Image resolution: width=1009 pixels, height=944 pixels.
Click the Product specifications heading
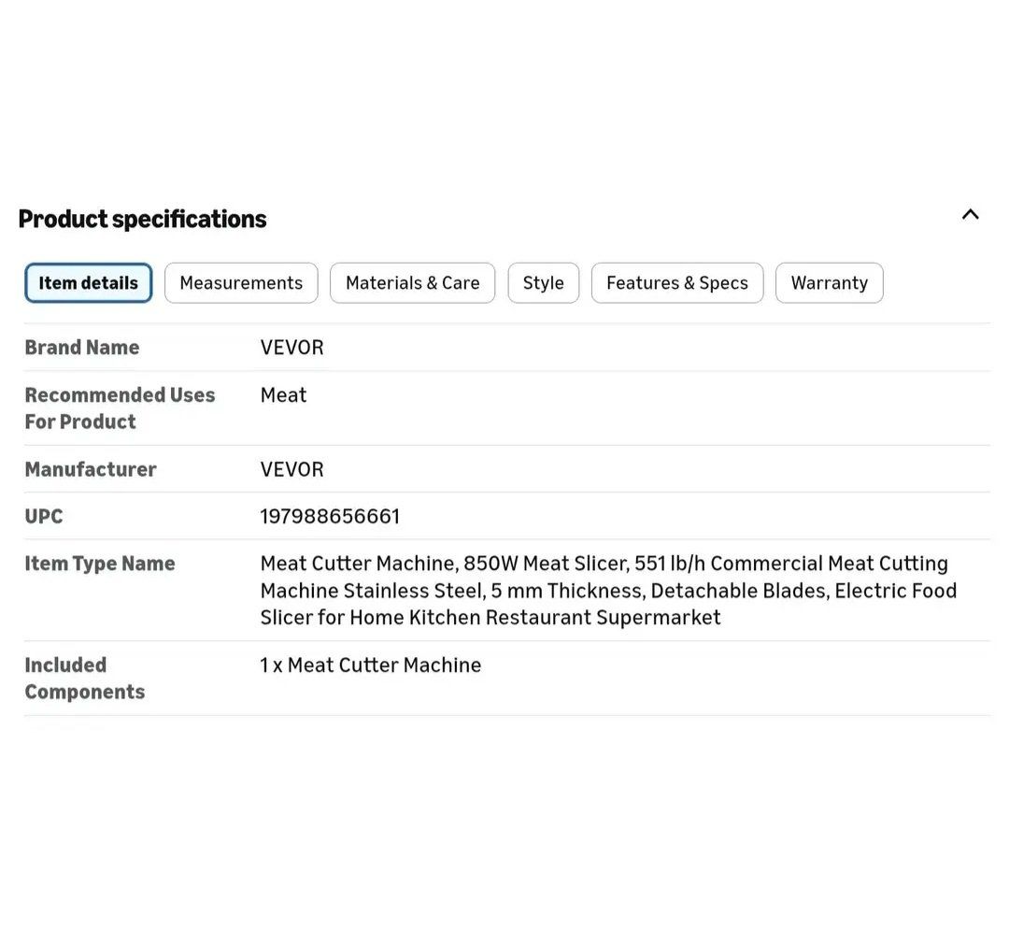[142, 219]
